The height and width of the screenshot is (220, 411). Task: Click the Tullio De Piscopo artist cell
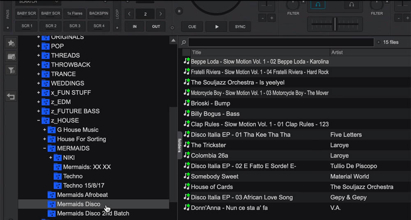tap(353, 166)
